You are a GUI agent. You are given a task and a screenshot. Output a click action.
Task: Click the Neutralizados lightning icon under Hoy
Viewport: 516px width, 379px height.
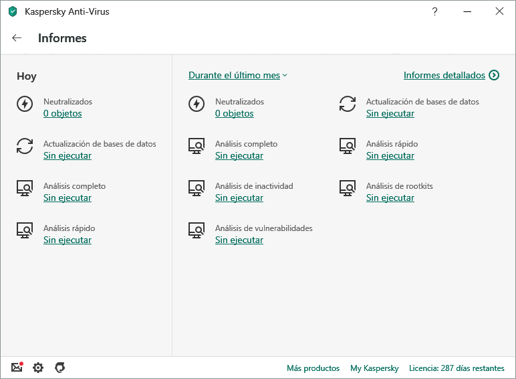25,104
